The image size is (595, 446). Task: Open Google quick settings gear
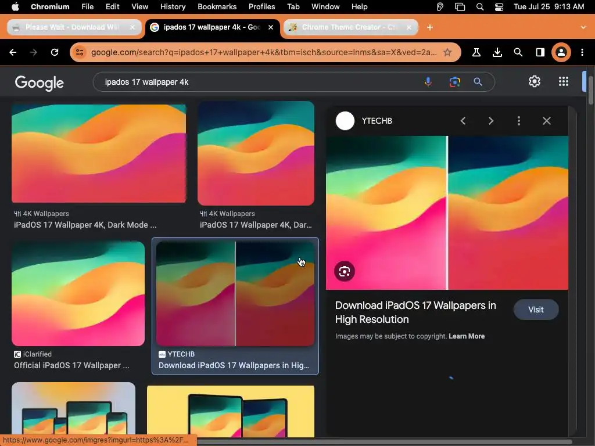click(x=535, y=81)
